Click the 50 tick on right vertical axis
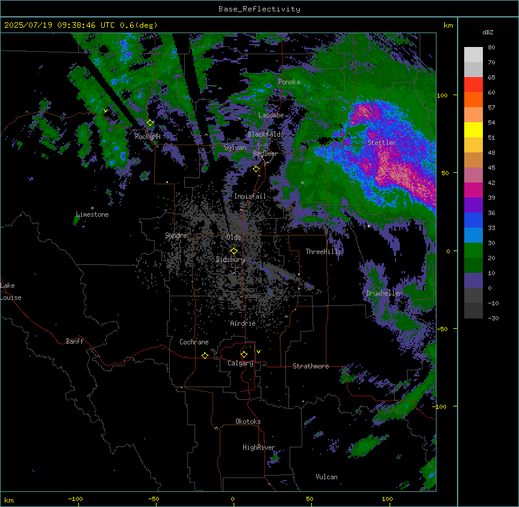This screenshot has height=507, width=519. point(445,173)
